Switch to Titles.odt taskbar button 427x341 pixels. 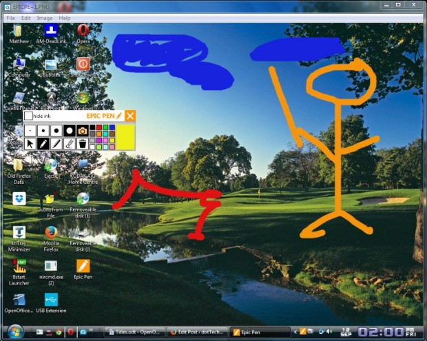point(134,332)
